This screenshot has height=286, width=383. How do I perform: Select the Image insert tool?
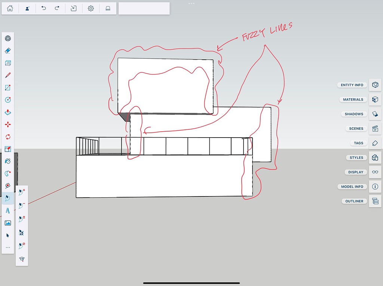tap(8, 223)
